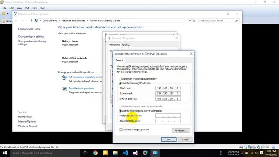
Task: Click the Preferred DNS server field
Action: pyautogui.click(x=168, y=116)
